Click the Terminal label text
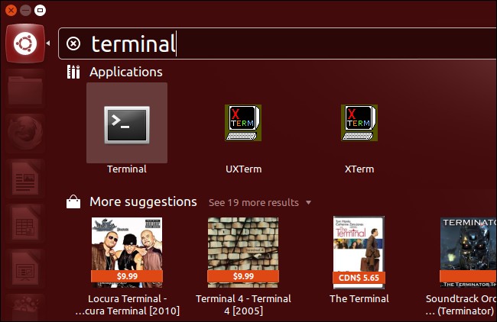497x322 pixels. point(127,169)
